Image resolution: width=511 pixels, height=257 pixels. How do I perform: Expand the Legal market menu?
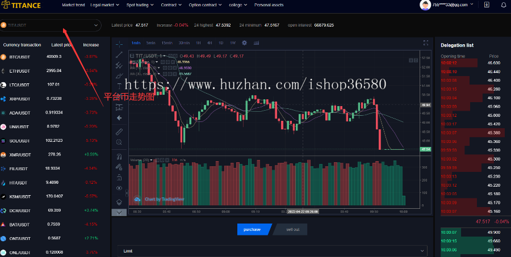(104, 5)
